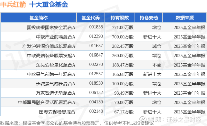
Task: Click the 证券之星财经 source watermark text
Action: click(183, 120)
